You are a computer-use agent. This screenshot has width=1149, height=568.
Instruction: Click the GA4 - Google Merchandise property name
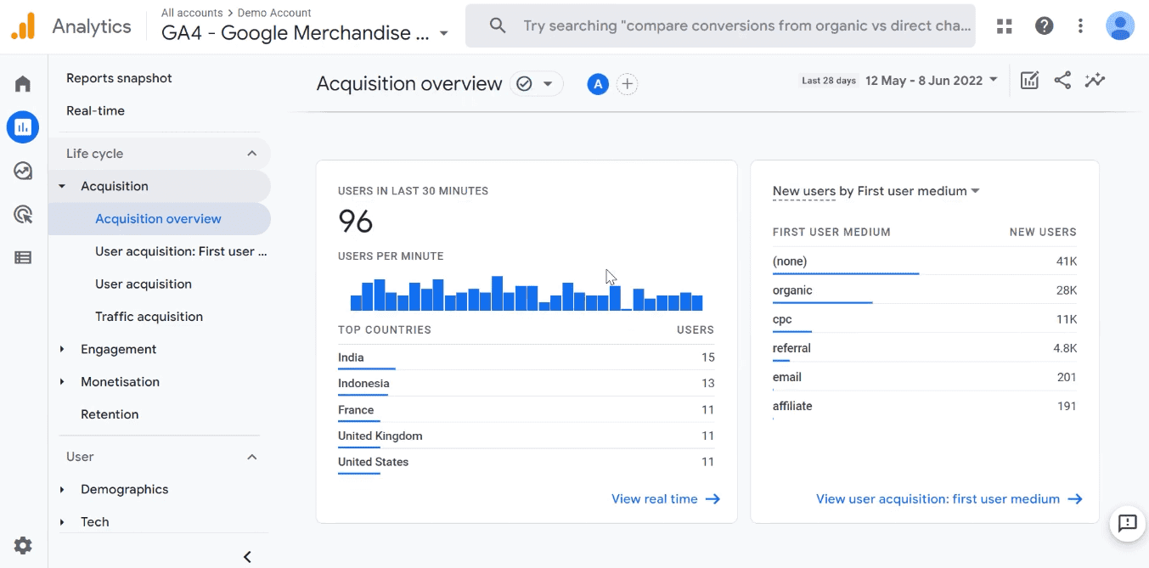coord(297,34)
